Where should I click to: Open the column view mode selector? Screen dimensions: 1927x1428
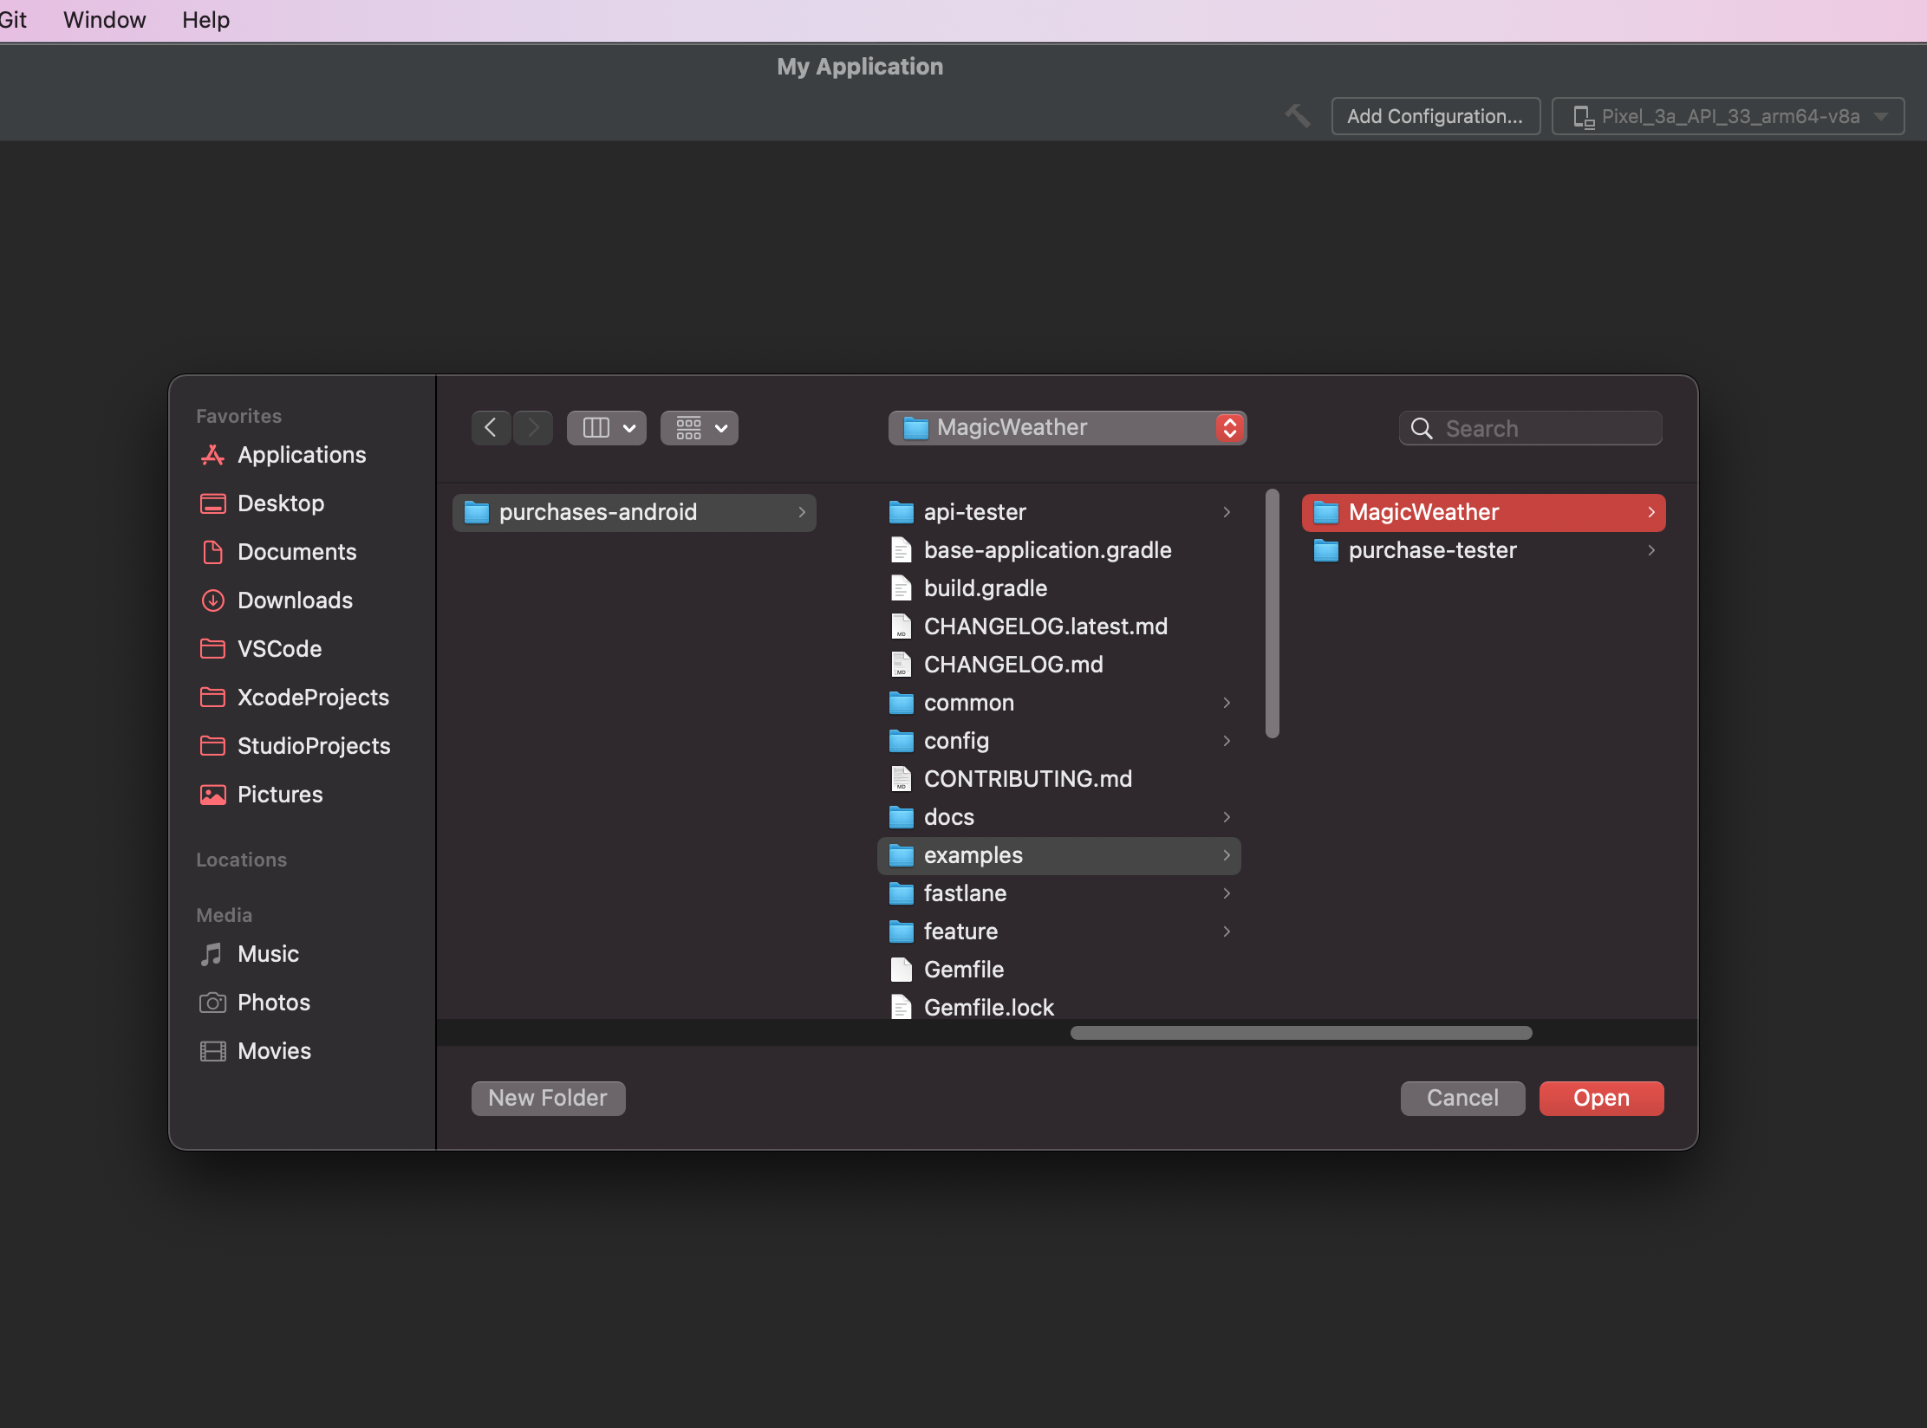coord(607,428)
